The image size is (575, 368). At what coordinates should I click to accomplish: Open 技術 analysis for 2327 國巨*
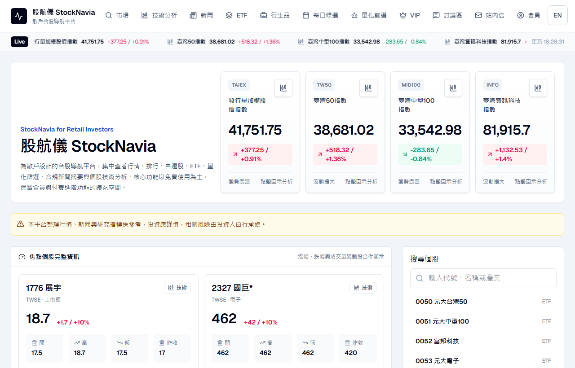point(363,288)
